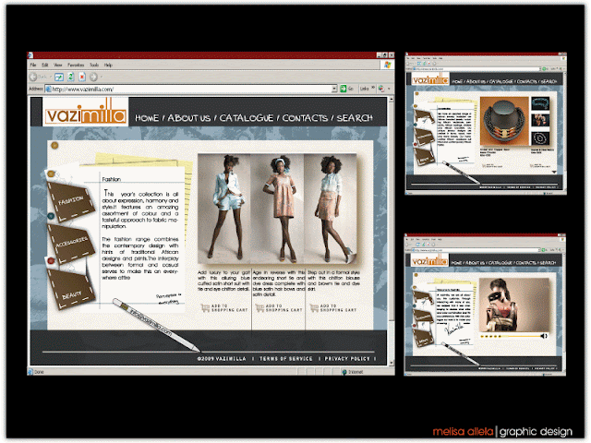The width and height of the screenshot is (591, 443).
Task: Open CONTACTS in main site navigation
Action: pyautogui.click(x=305, y=118)
